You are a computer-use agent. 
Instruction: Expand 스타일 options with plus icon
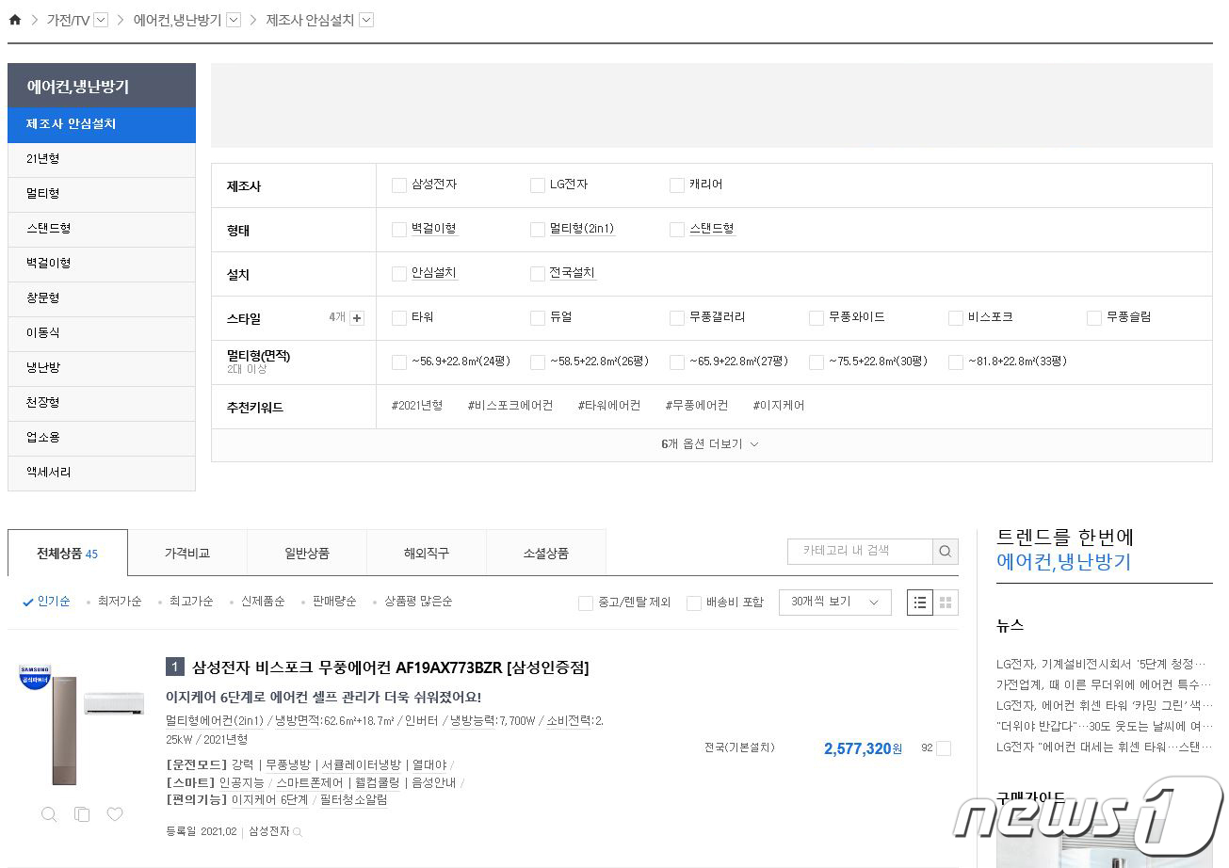click(357, 318)
